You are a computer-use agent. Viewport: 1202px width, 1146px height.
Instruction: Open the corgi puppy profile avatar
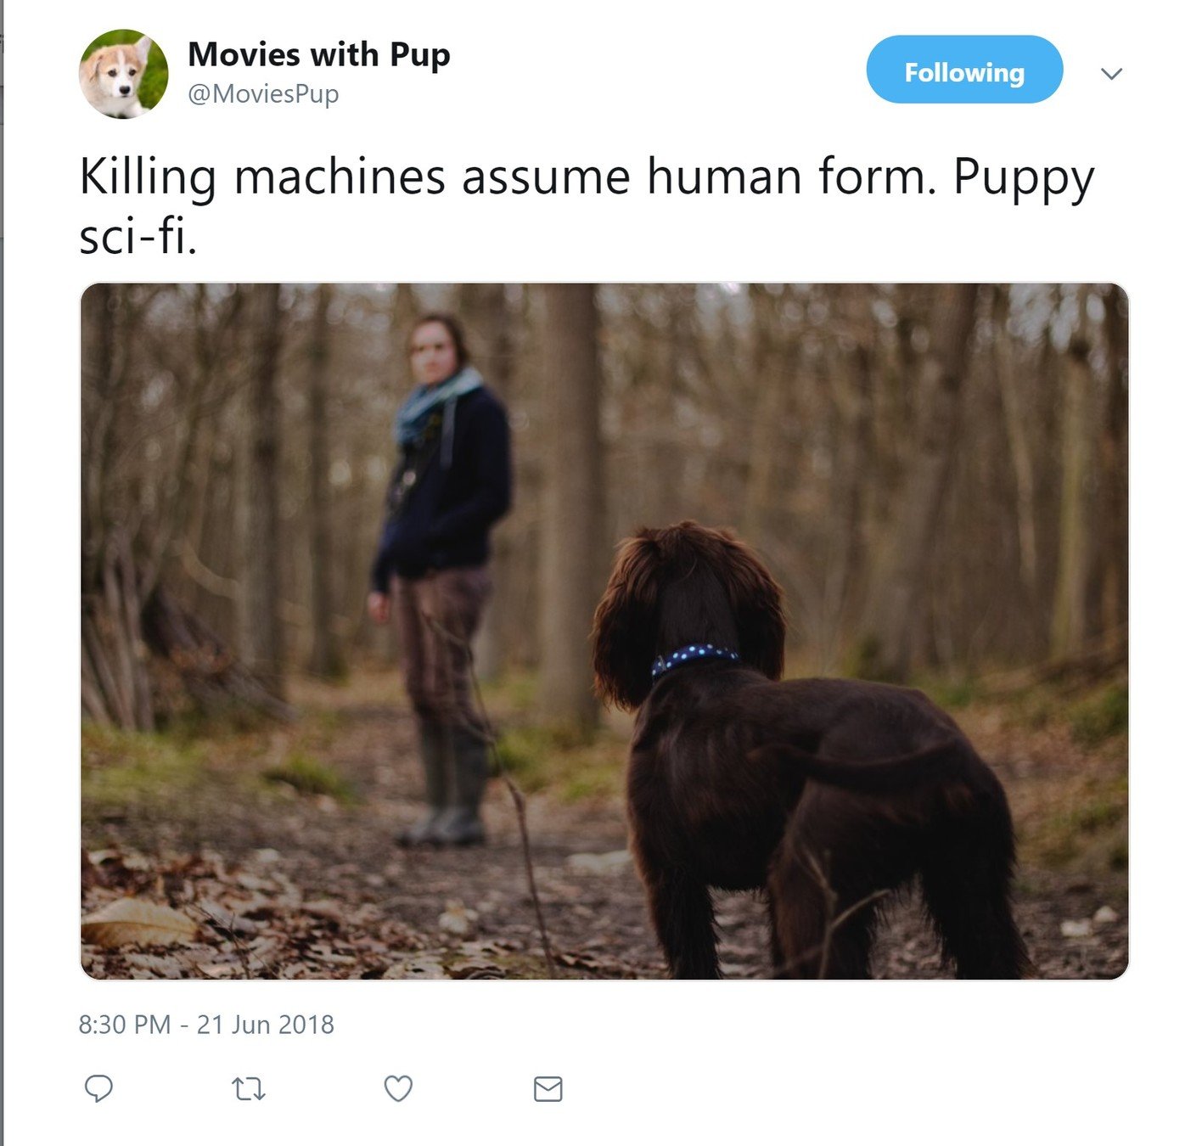coord(124,74)
